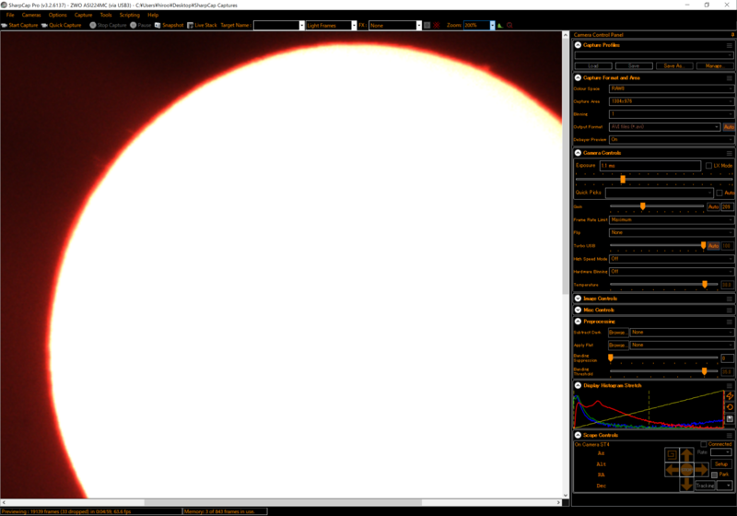Start Live Stack from the toolbar
Image resolution: width=737 pixels, height=516 pixels.
[x=202, y=26]
